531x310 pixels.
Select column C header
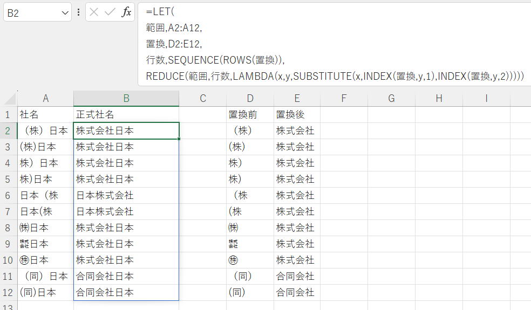click(x=203, y=99)
